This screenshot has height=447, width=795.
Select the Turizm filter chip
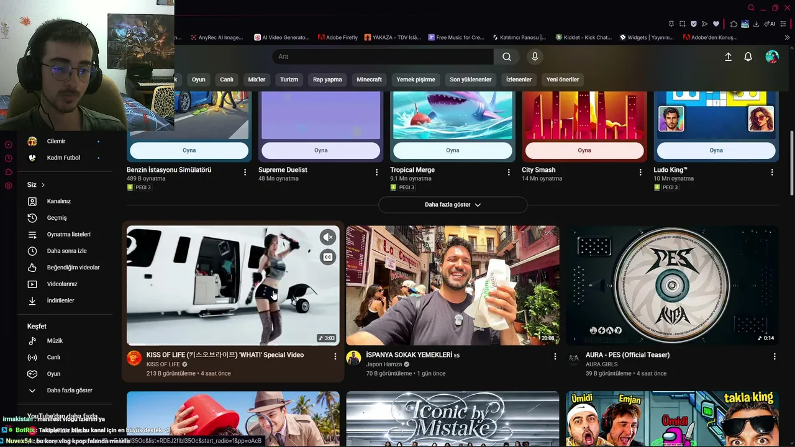289,79
